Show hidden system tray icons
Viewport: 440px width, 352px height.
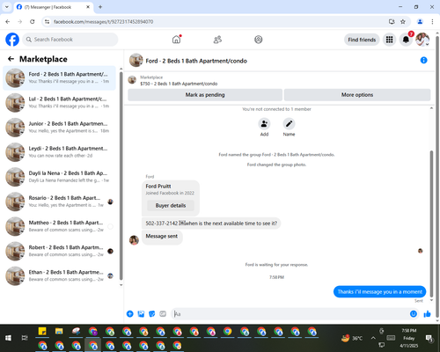pyautogui.click(x=373, y=338)
